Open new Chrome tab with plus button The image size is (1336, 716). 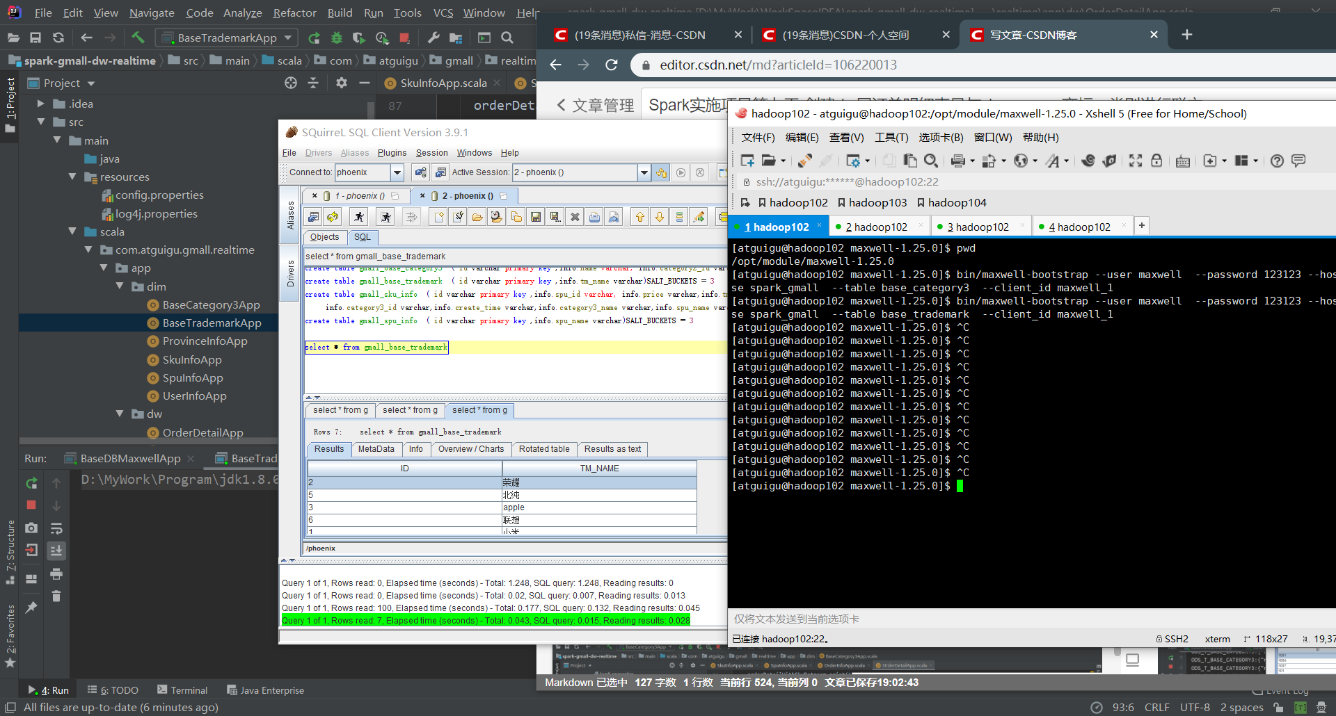[1187, 35]
